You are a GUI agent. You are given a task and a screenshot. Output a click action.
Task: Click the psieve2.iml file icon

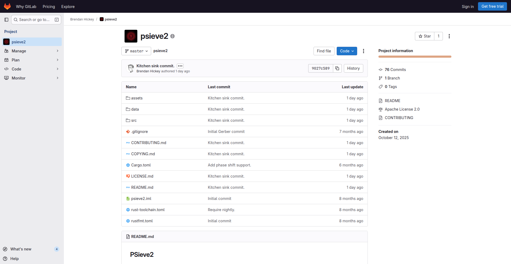[128, 199]
